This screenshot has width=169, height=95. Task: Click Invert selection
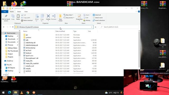pyautogui.click(x=99, y=20)
